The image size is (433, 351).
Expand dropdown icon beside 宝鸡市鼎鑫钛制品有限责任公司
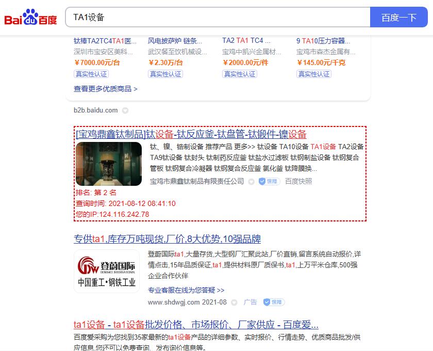[x=252, y=182]
